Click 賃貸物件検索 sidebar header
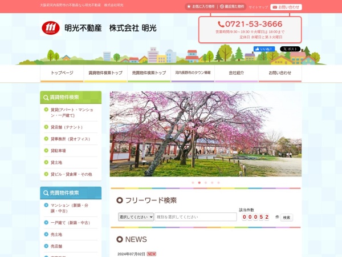This screenshot has height=257, width=342. click(x=71, y=97)
